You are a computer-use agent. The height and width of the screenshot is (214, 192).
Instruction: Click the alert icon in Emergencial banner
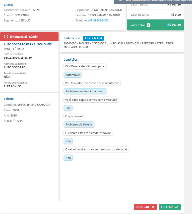tap(6, 37)
